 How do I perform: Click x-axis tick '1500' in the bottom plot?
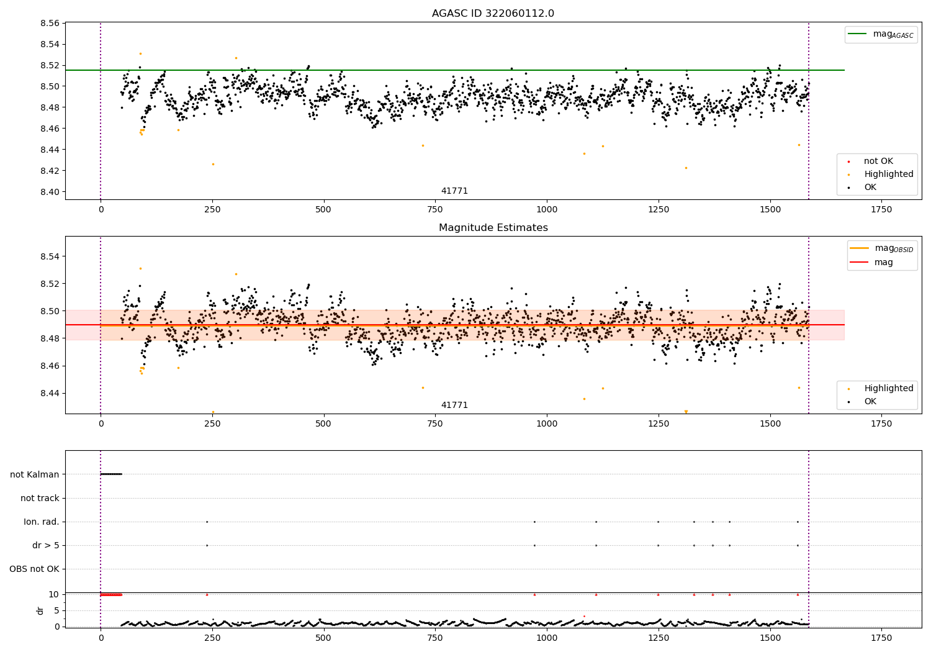[770, 638]
